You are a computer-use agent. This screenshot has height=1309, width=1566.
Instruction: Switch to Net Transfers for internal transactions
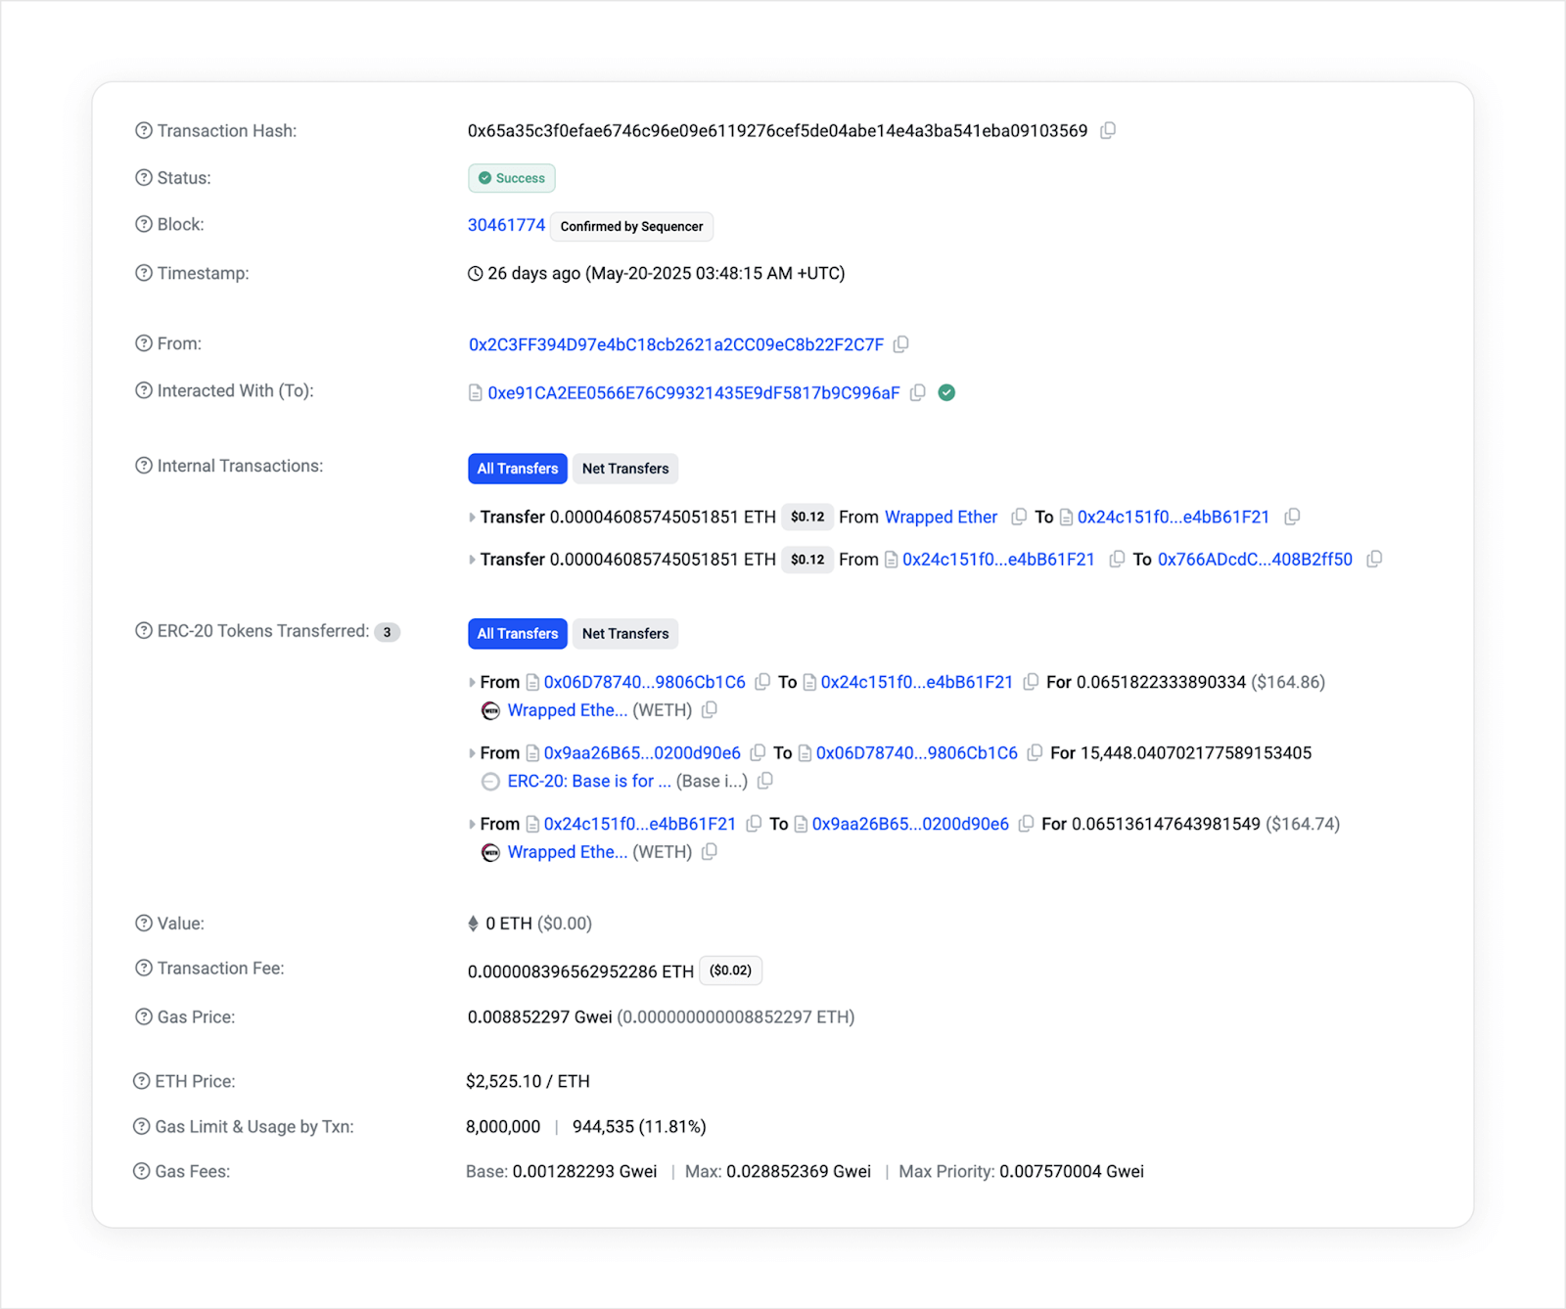click(625, 468)
